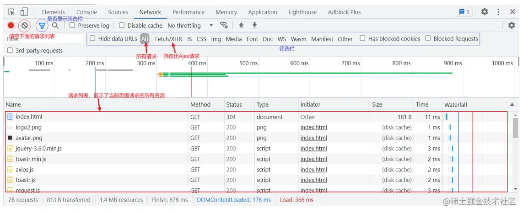The image size is (523, 213).
Task: Filter by Font requests
Action: click(x=252, y=39)
